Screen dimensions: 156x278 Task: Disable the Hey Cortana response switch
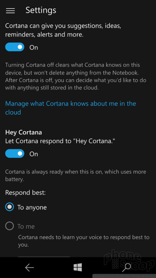[15, 154]
